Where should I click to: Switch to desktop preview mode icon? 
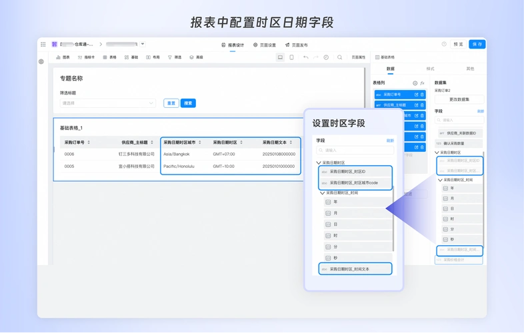(x=280, y=57)
